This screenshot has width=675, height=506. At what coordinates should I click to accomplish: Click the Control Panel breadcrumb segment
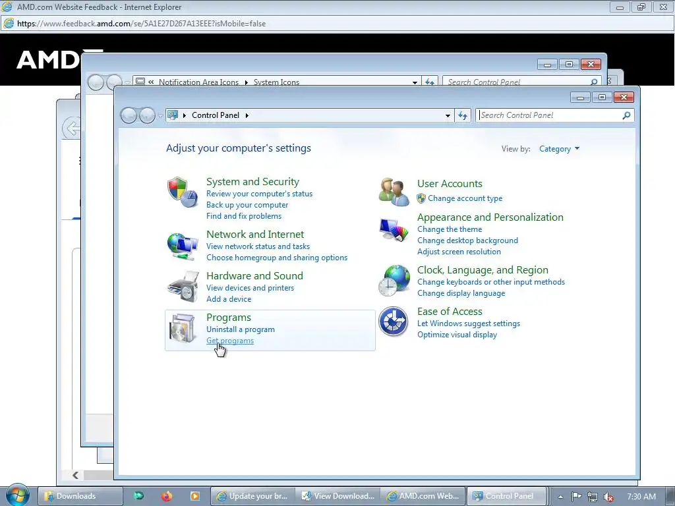216,115
